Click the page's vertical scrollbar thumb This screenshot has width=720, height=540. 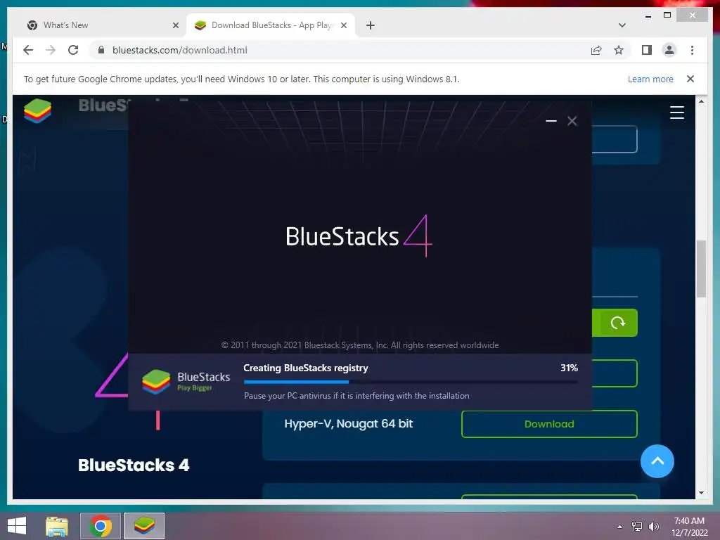tap(701, 269)
